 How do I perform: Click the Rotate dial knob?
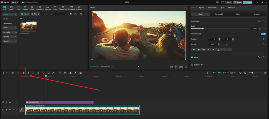(226, 44)
